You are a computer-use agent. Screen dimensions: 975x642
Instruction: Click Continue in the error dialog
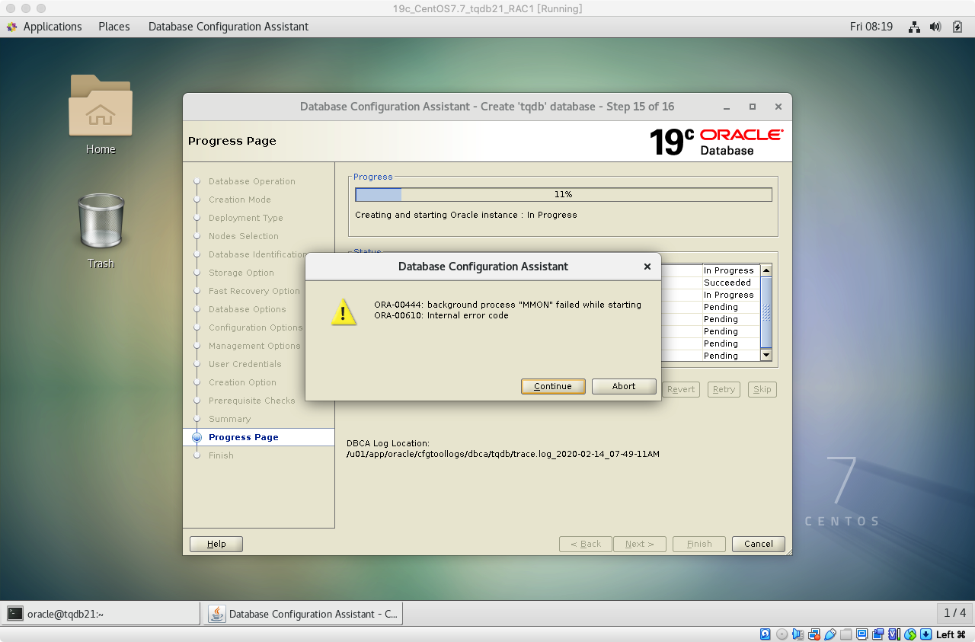tap(553, 386)
